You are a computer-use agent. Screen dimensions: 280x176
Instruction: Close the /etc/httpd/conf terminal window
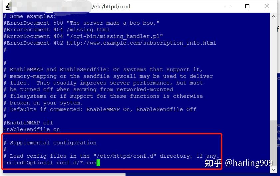(267, 6)
